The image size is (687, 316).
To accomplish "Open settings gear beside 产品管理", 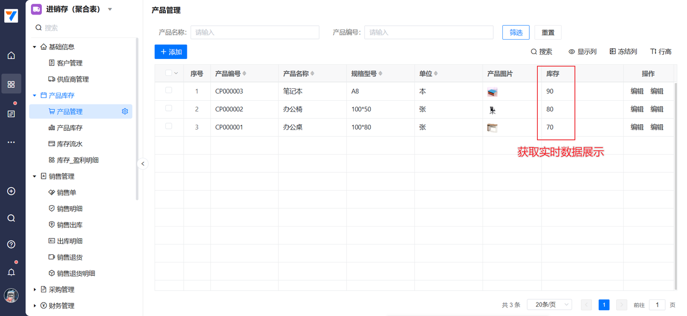I will [x=125, y=111].
